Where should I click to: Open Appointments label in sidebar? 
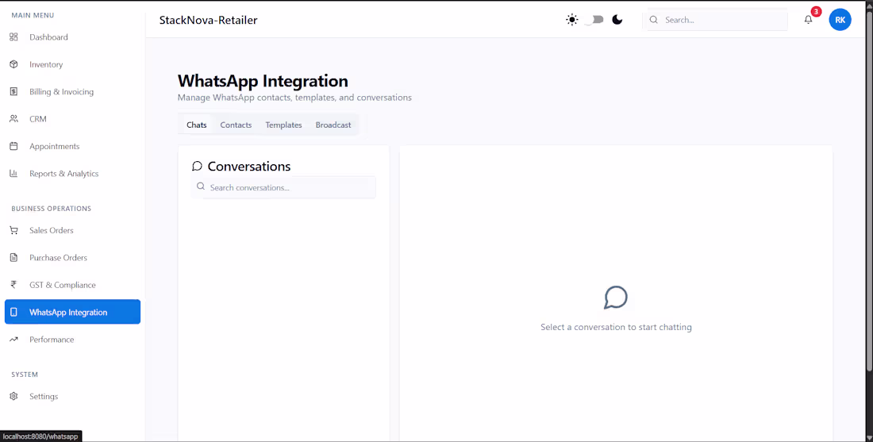55,146
